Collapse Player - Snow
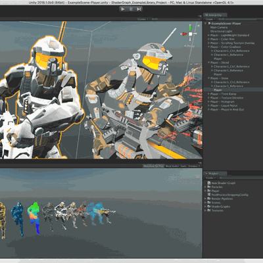This screenshot has height=263, width=263. pos(209,78)
